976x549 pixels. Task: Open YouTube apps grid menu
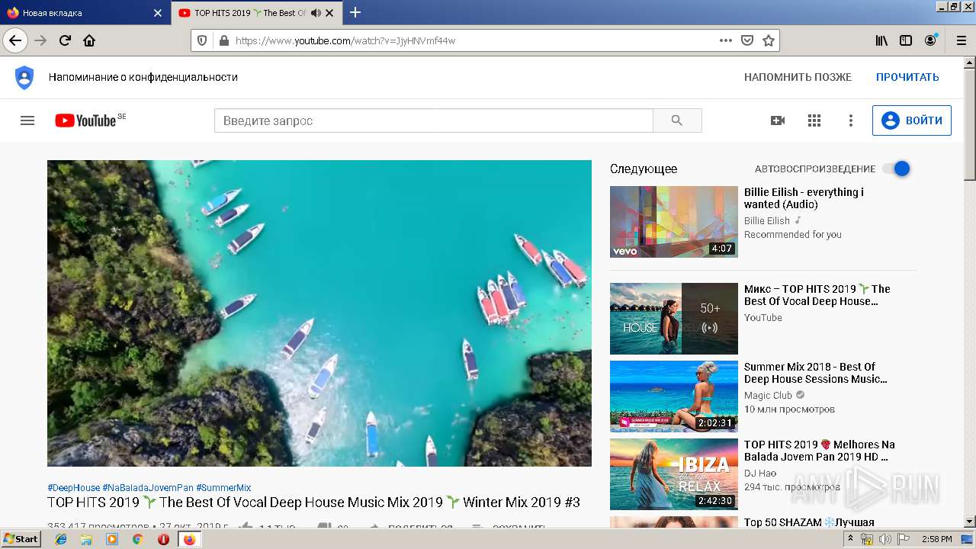pyautogui.click(x=814, y=120)
